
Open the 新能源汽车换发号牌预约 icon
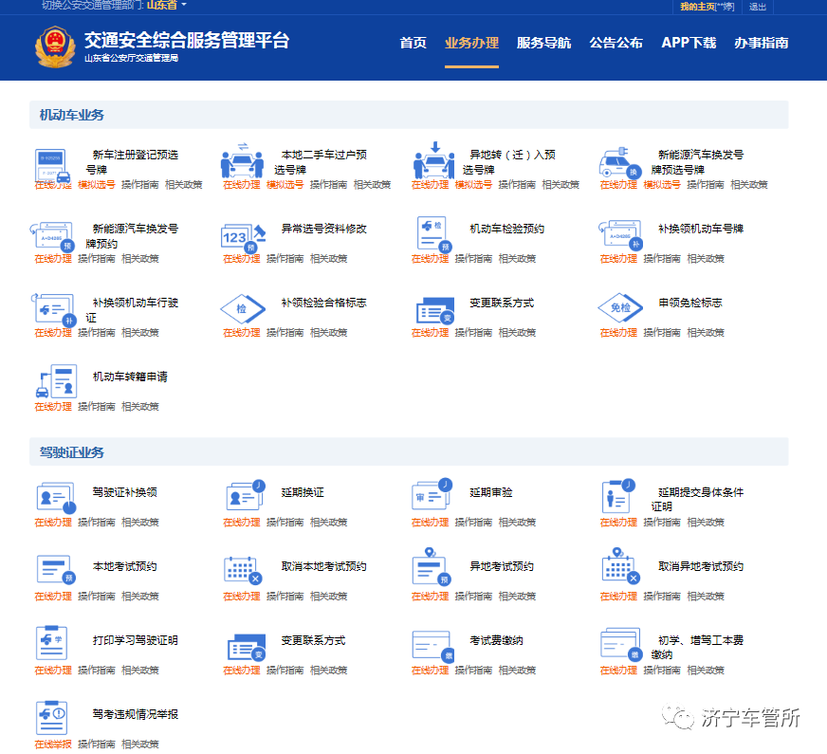tap(51, 237)
